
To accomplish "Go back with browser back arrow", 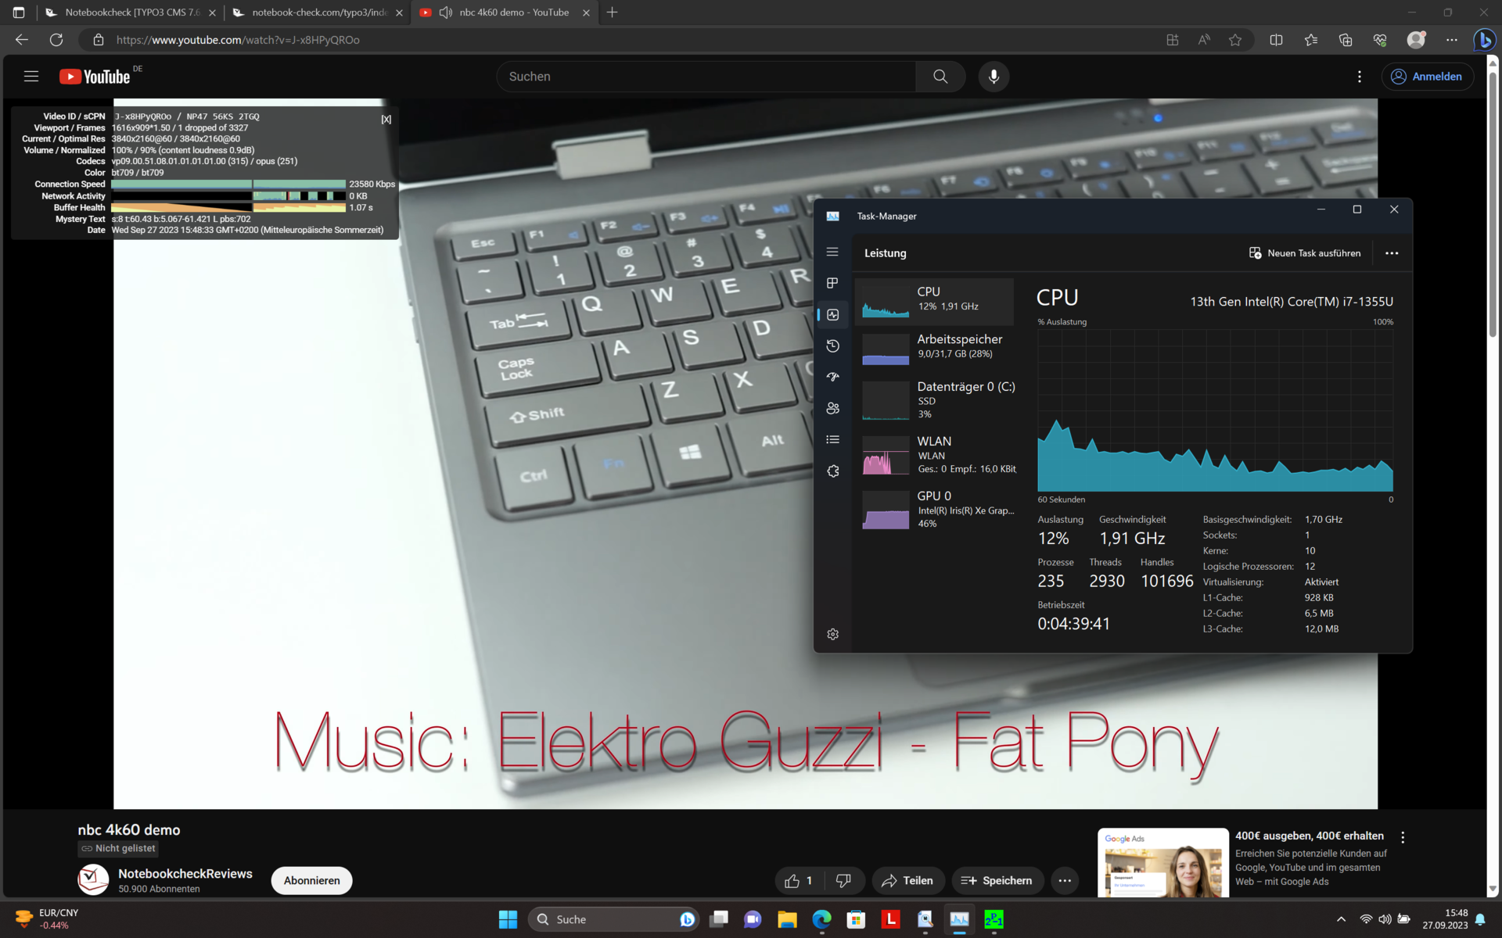I will tap(22, 40).
